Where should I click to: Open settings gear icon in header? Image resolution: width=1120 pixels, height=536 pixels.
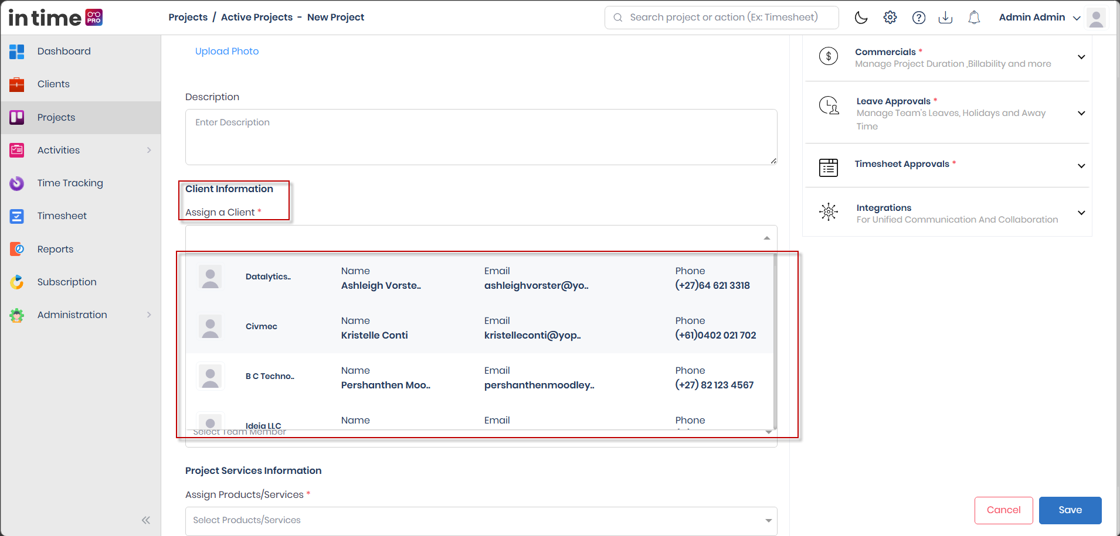click(x=890, y=18)
